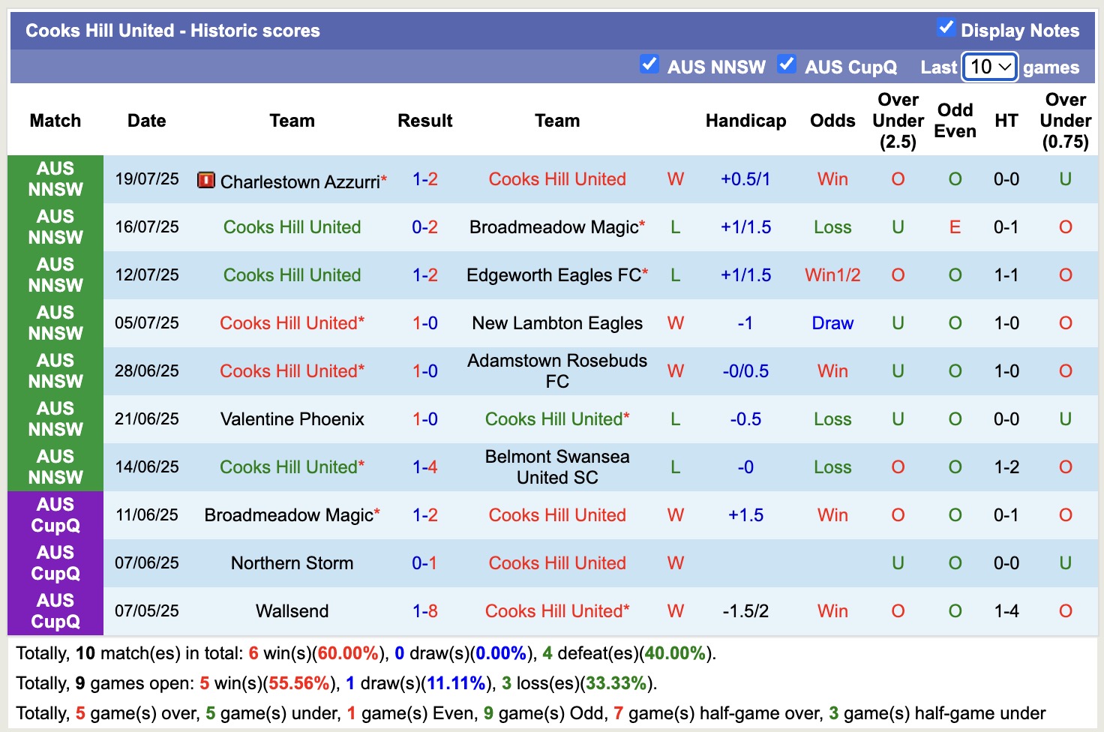This screenshot has height=732, width=1104.
Task: Click the red card icon beside Charlestown Azzurri
Action: [205, 180]
